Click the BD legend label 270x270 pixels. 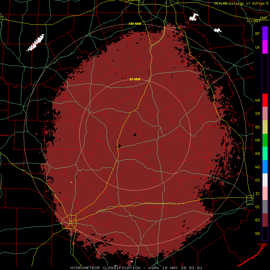tap(257, 127)
